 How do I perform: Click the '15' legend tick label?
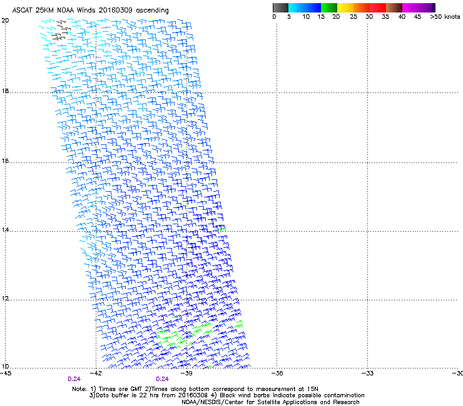pos(321,17)
